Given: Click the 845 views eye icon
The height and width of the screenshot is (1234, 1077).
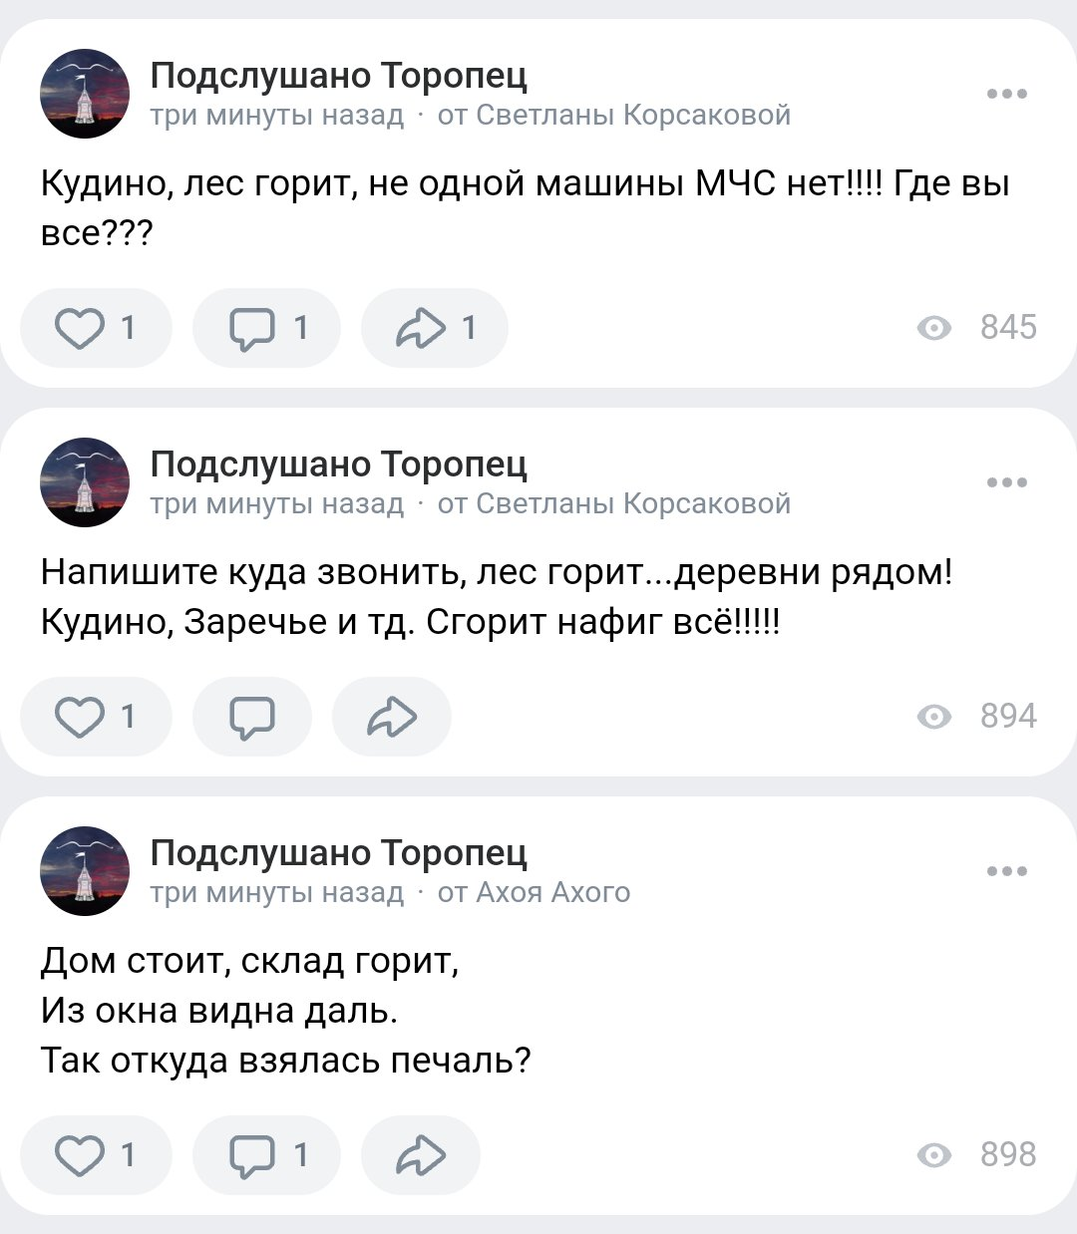Looking at the screenshot, I should click(933, 328).
